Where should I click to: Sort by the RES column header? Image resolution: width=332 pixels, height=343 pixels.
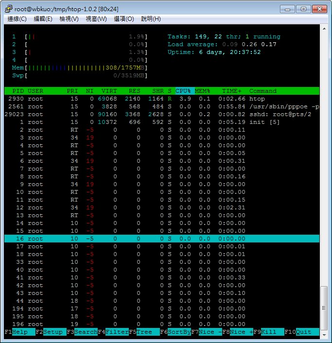point(134,91)
